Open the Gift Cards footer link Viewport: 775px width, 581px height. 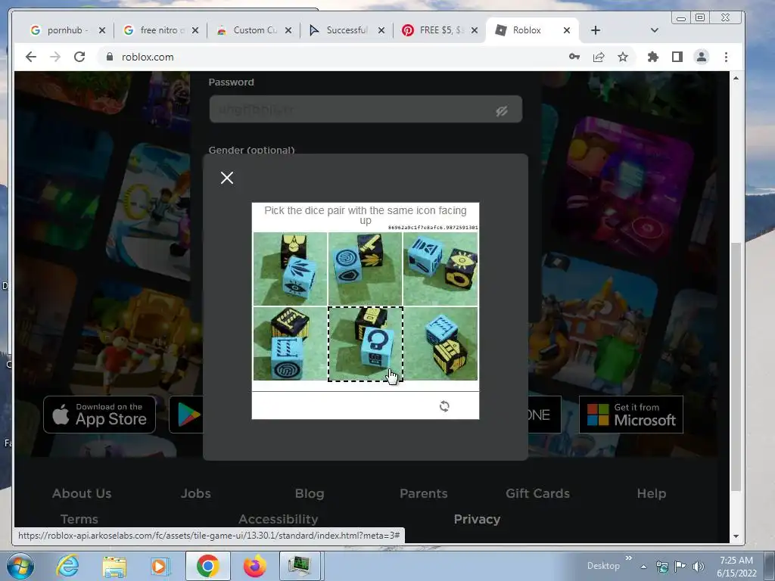(x=538, y=493)
